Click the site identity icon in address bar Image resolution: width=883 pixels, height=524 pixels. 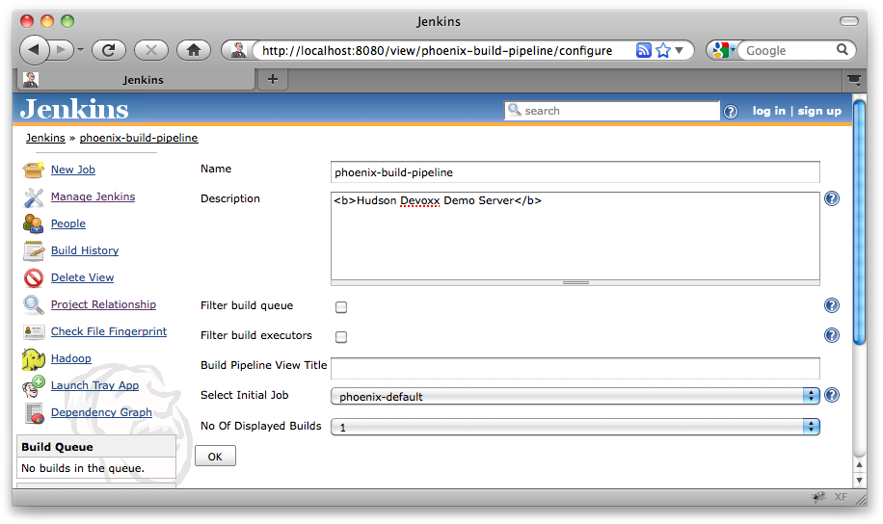(x=238, y=50)
